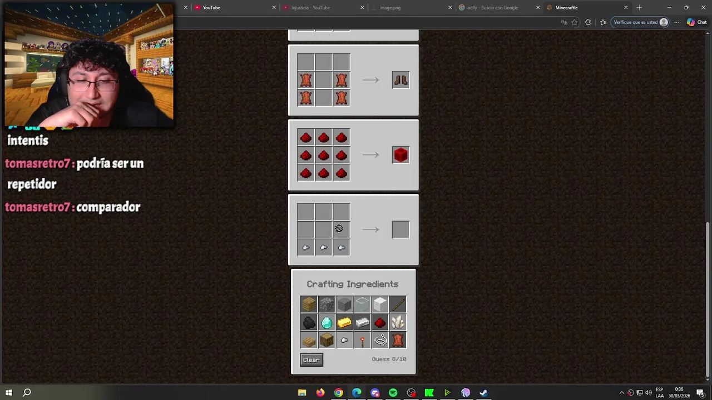
Task: Click the empty top-left slot of current grid
Action: 306,212
